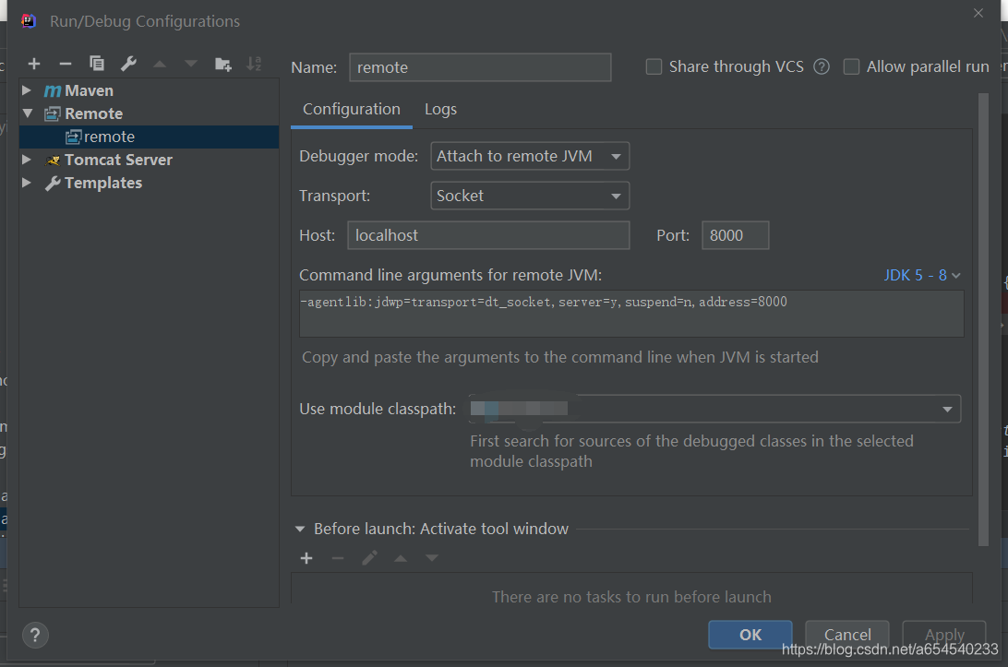
Task: Click the IntelliJ logo in title bar
Action: 28,21
